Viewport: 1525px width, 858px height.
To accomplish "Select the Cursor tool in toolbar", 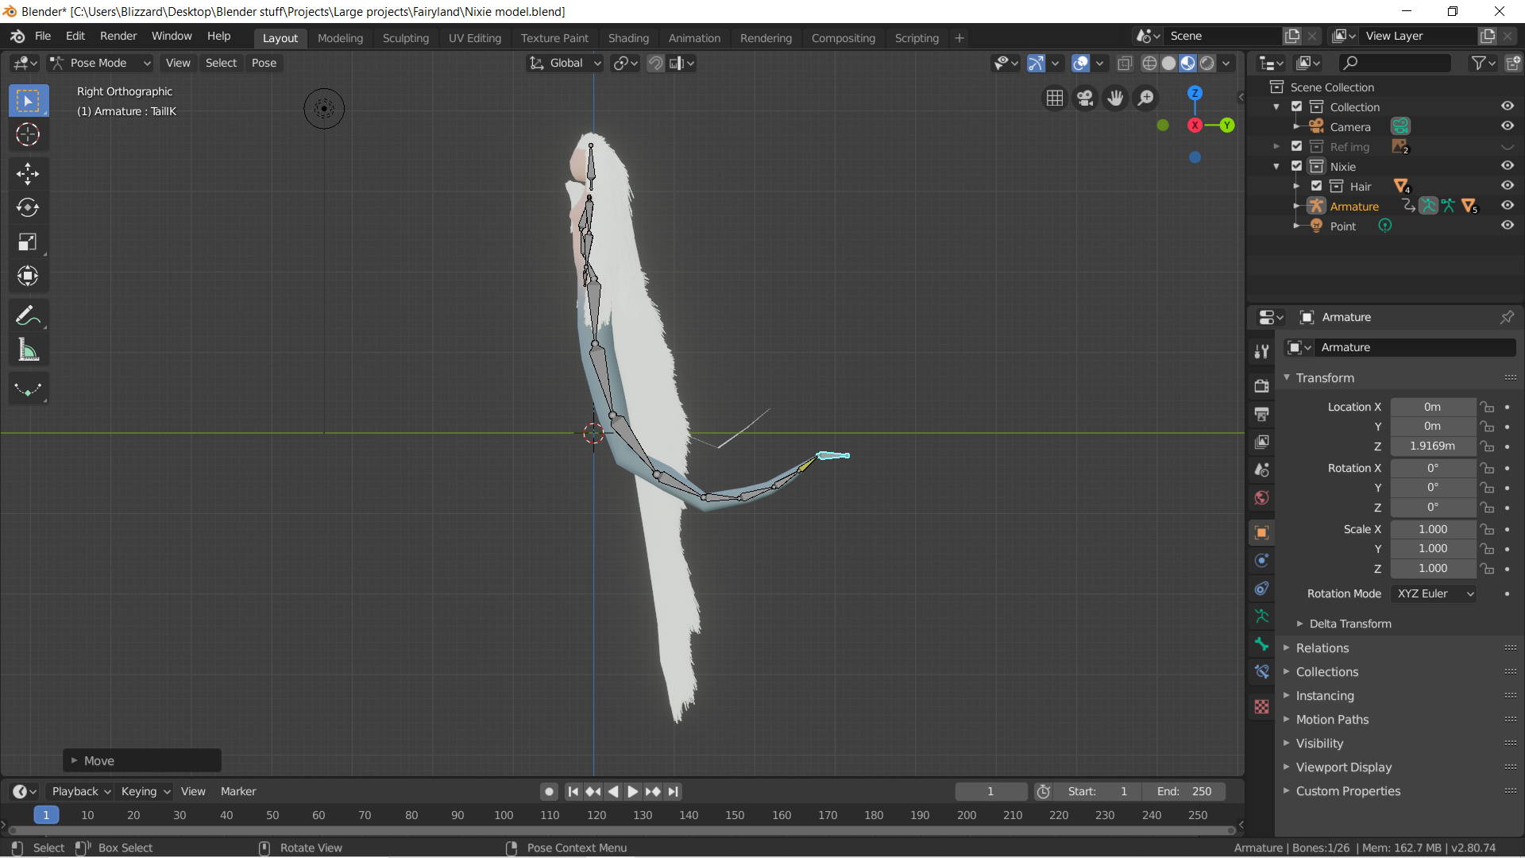I will (x=28, y=135).
